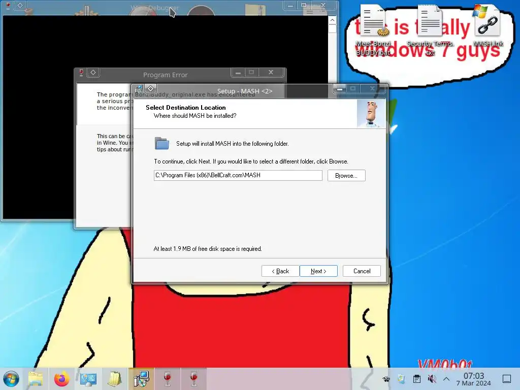Open the small tray icon left of clipboard
The image size is (520, 390).
[x=401, y=379]
